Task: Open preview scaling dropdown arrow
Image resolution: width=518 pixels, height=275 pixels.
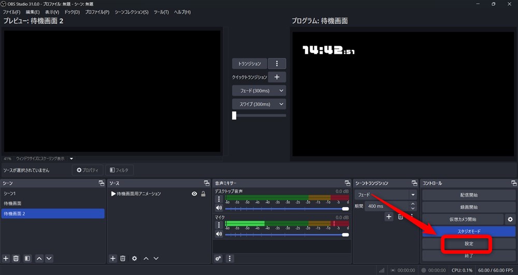Action: (x=71, y=159)
